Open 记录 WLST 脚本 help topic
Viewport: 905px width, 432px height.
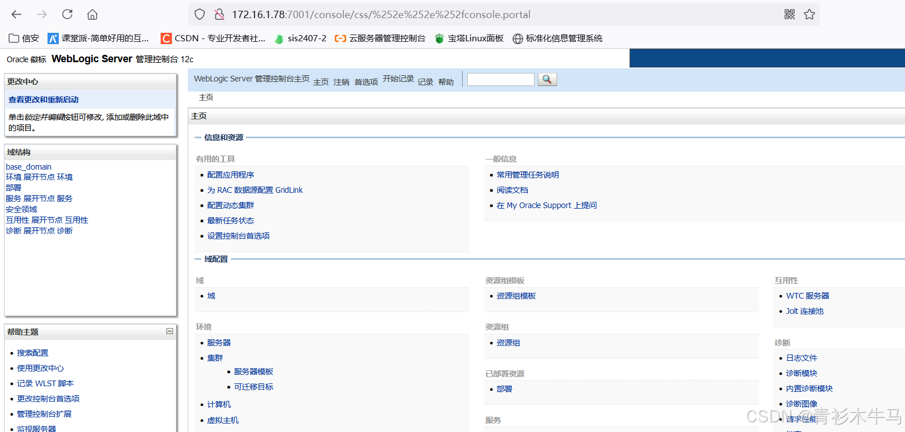(45, 383)
